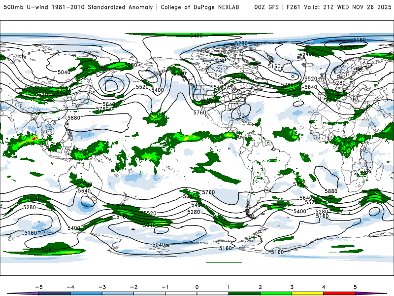Click the '5040' contour label near Antarctica's coast
Screen dimensions: 394x296
[x=159, y=245]
